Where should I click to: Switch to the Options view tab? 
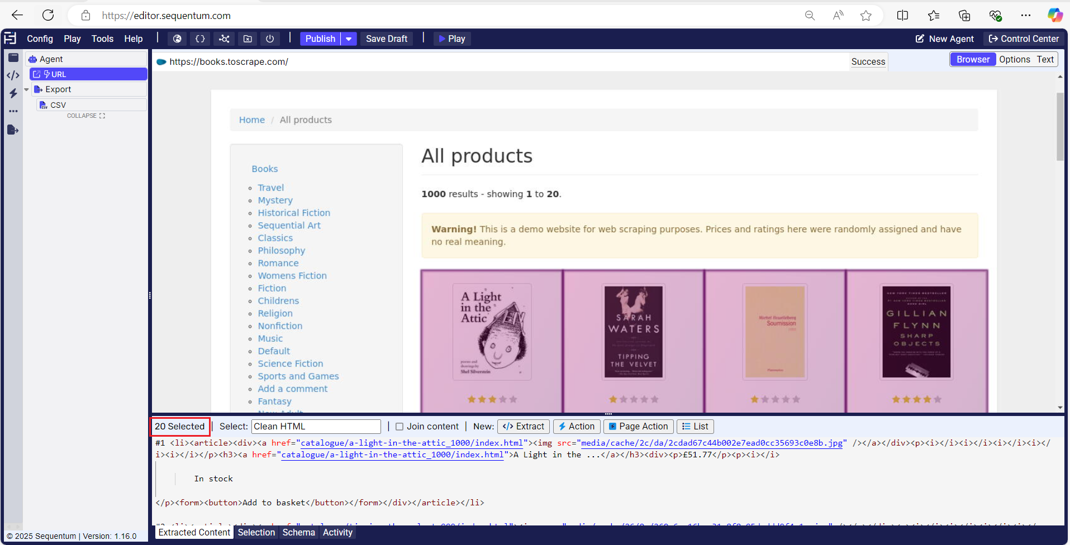(x=1015, y=59)
